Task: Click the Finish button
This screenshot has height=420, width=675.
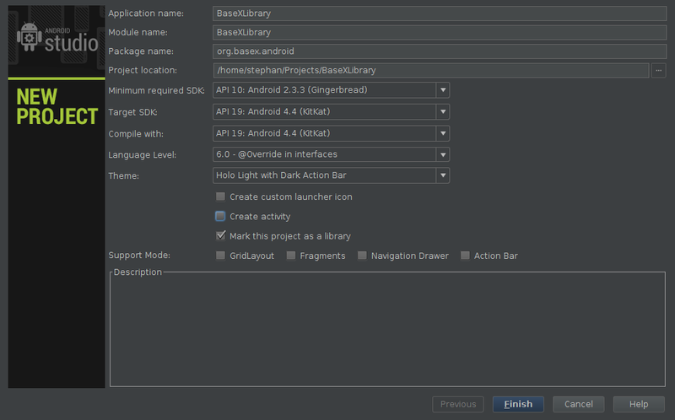Action: pyautogui.click(x=518, y=404)
